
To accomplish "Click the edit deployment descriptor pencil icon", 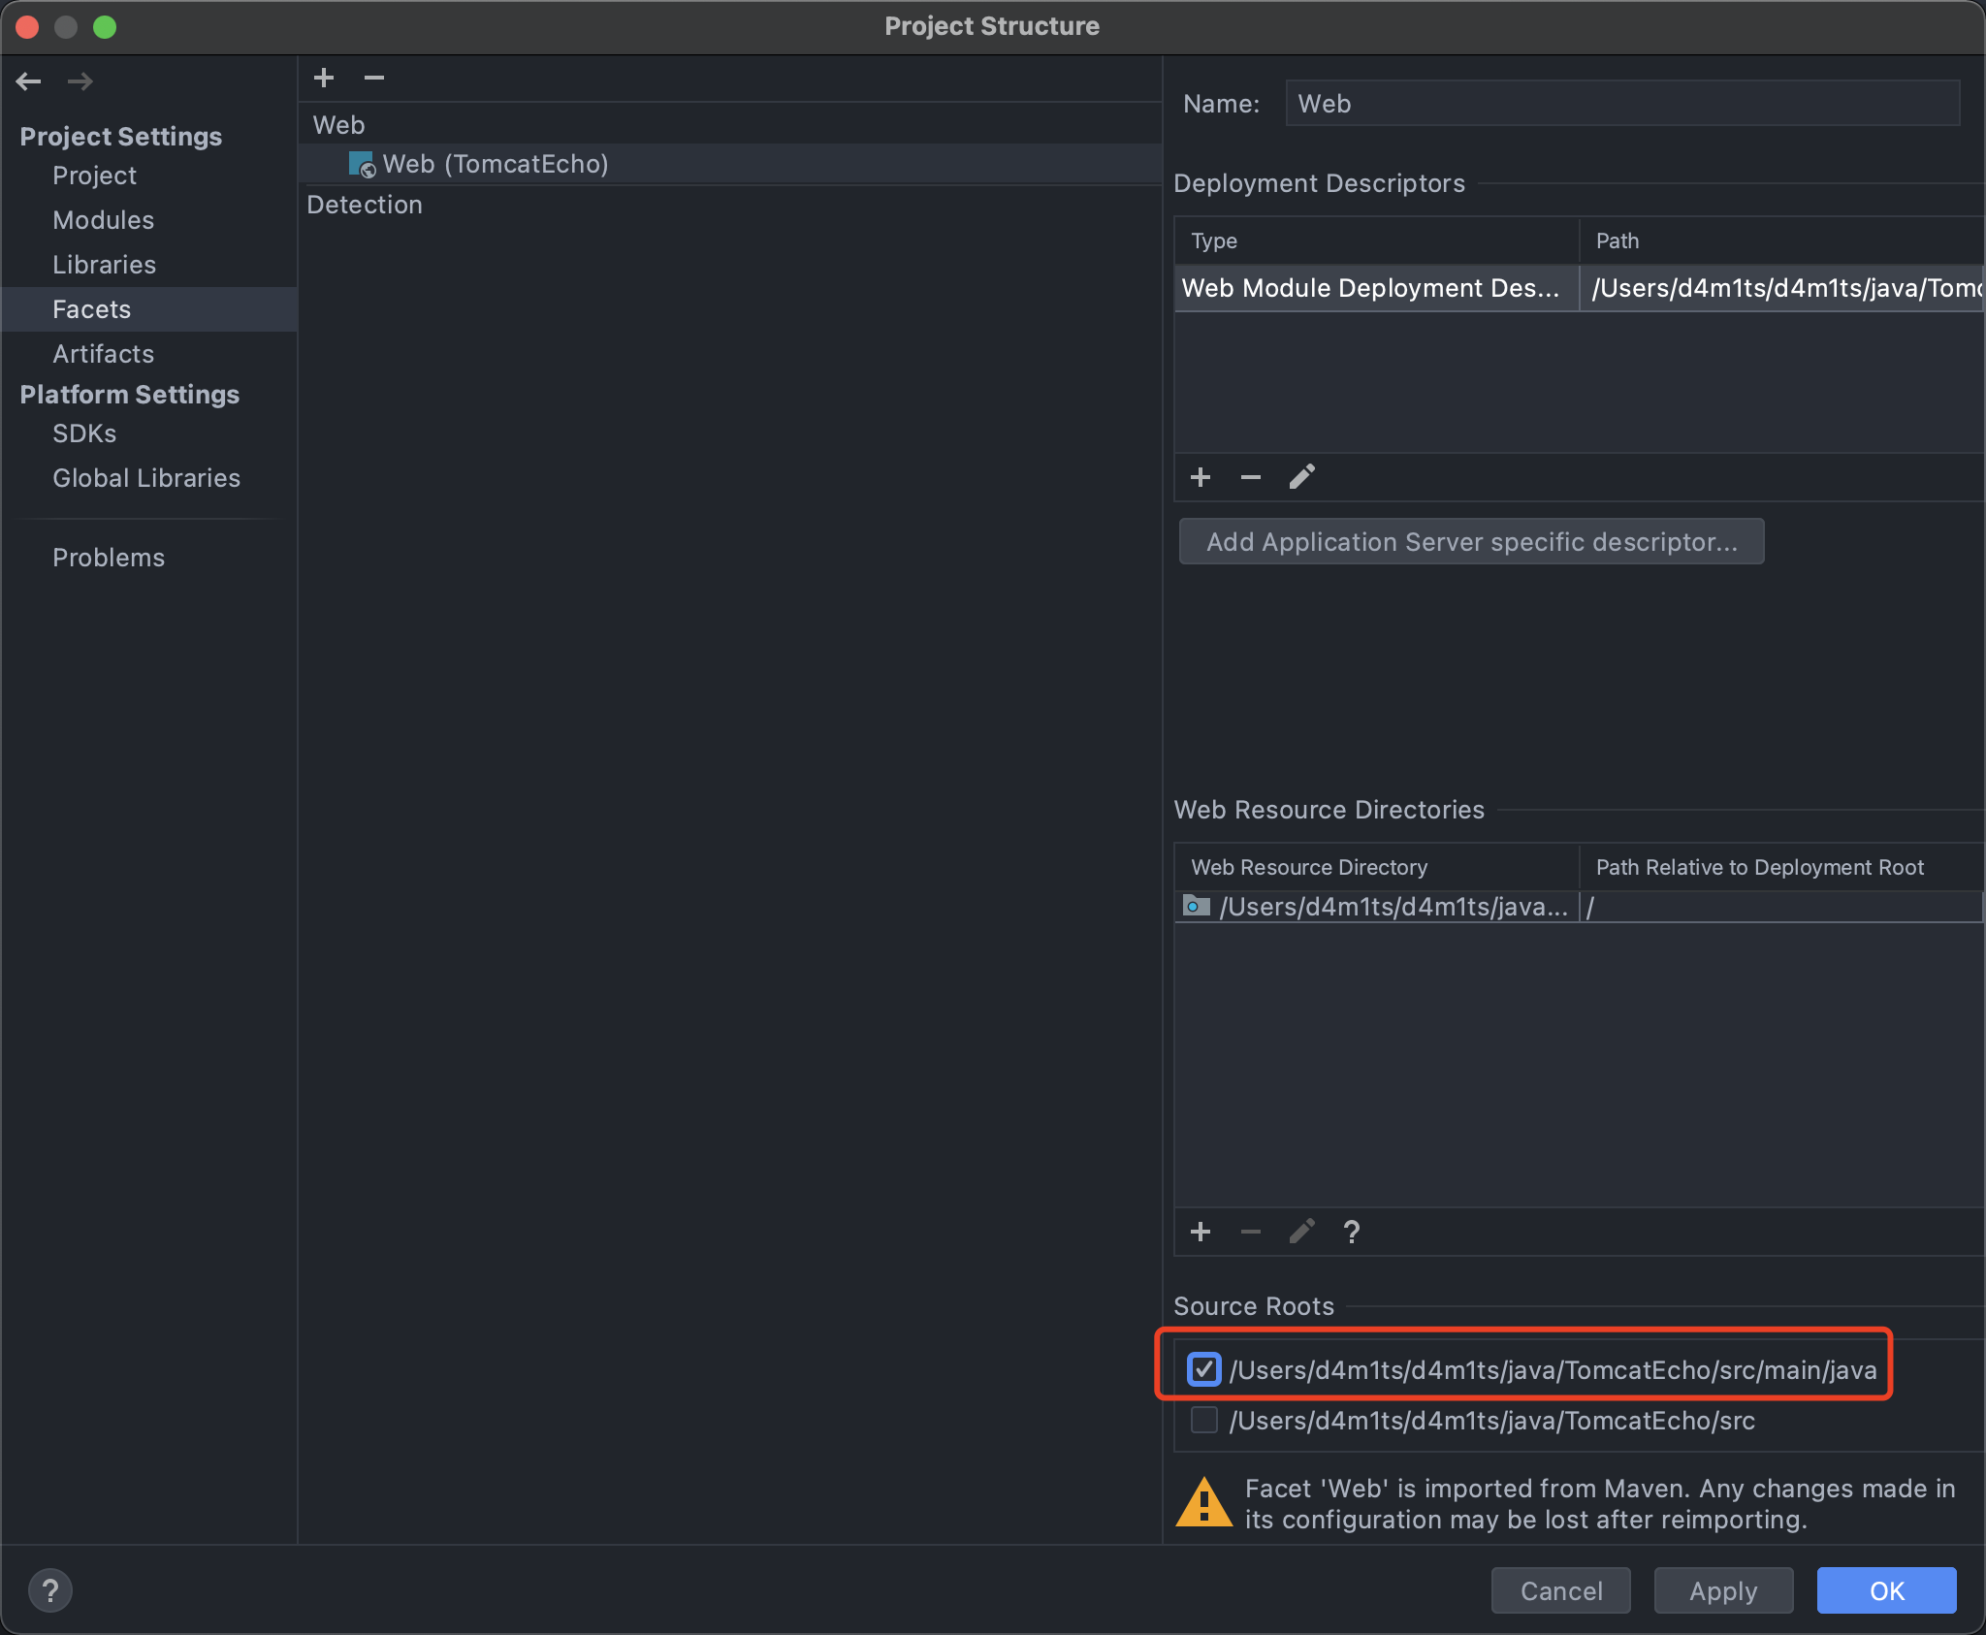I will (1303, 477).
